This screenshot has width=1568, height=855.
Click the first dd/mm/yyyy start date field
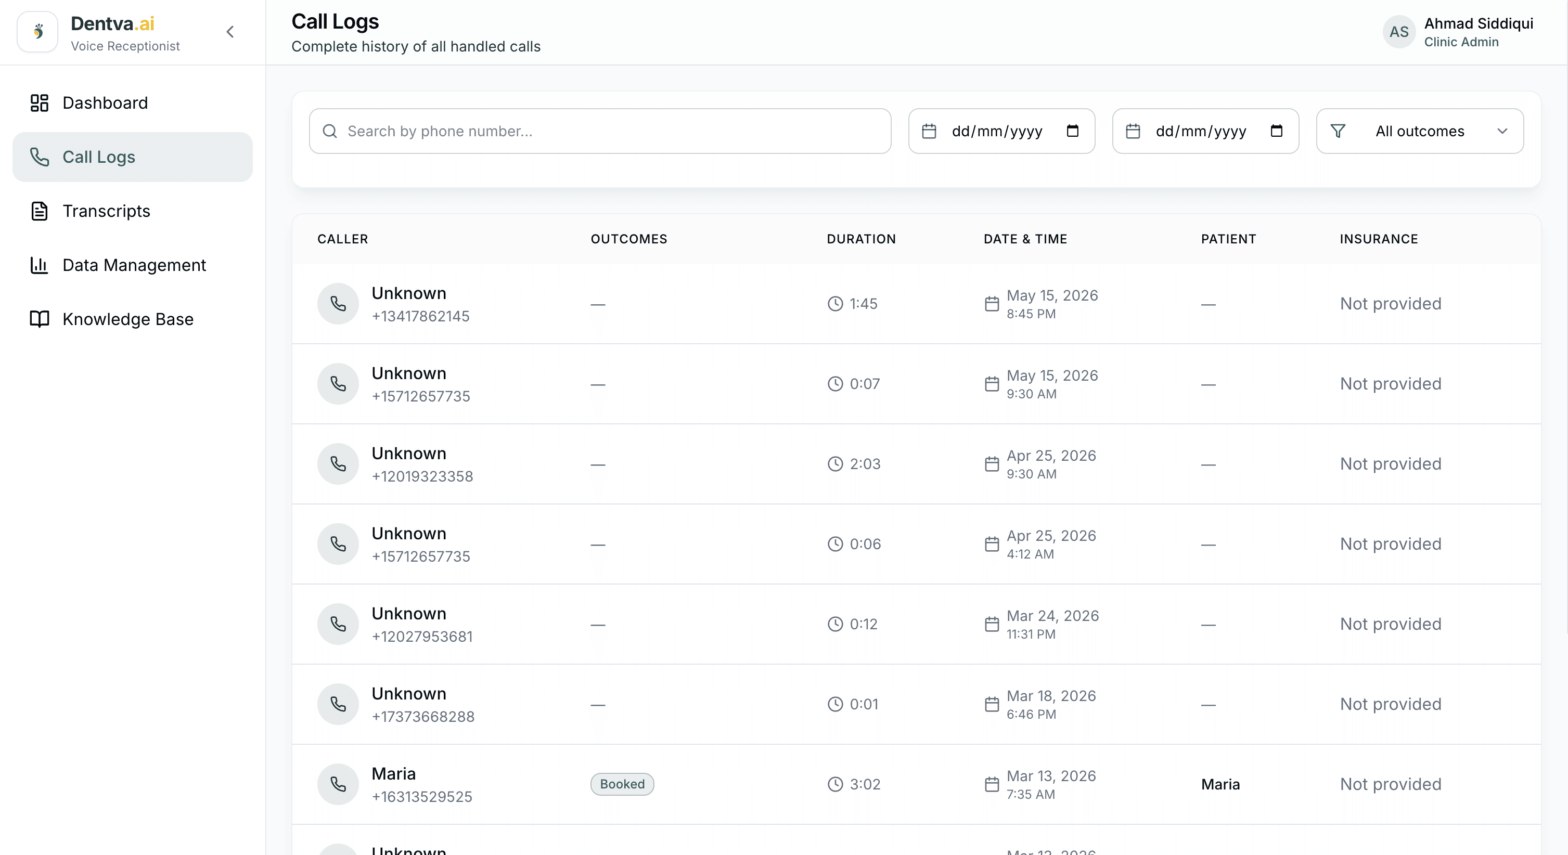point(1002,132)
